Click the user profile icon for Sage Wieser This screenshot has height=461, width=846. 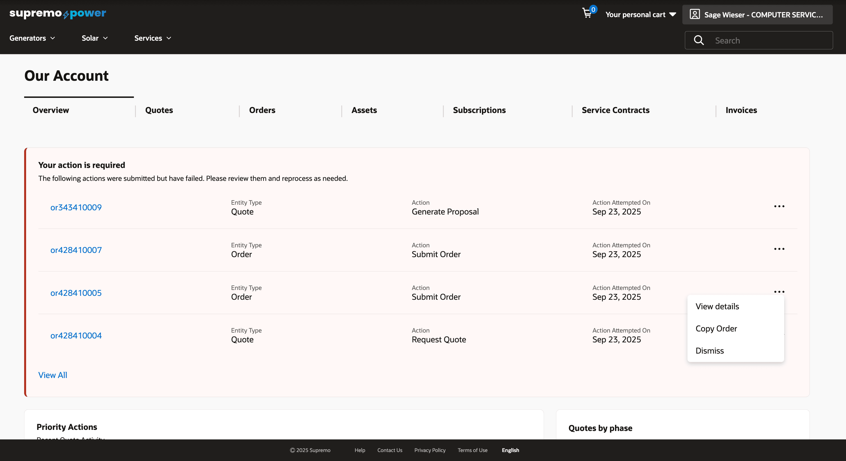pos(695,14)
